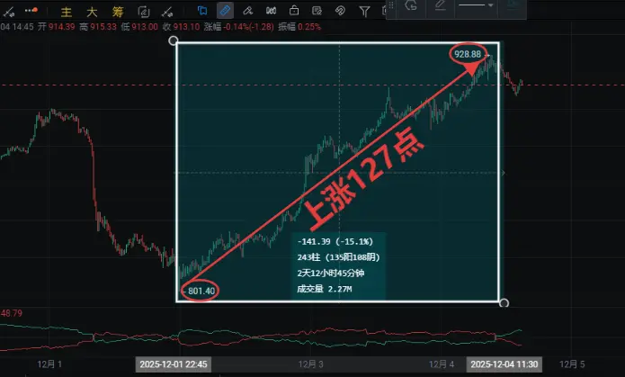Select the trend line drawing tool at far left
The height and width of the screenshot is (377, 625).
tap(8, 12)
